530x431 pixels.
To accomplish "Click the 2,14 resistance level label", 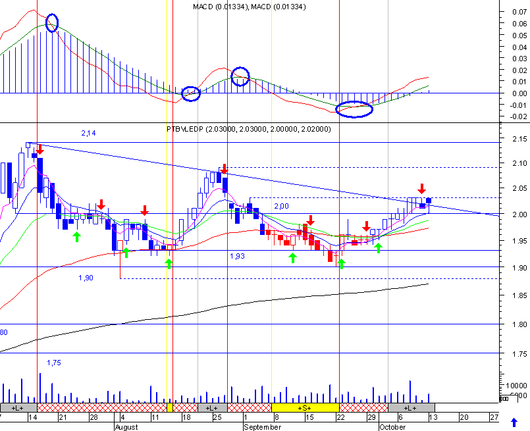I will click(88, 133).
